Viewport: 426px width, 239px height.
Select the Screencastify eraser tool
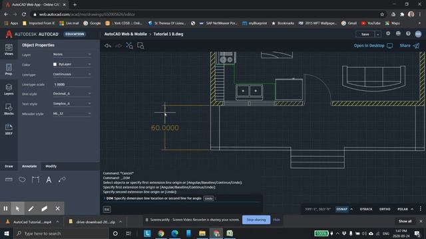pyautogui.click(x=45, y=208)
